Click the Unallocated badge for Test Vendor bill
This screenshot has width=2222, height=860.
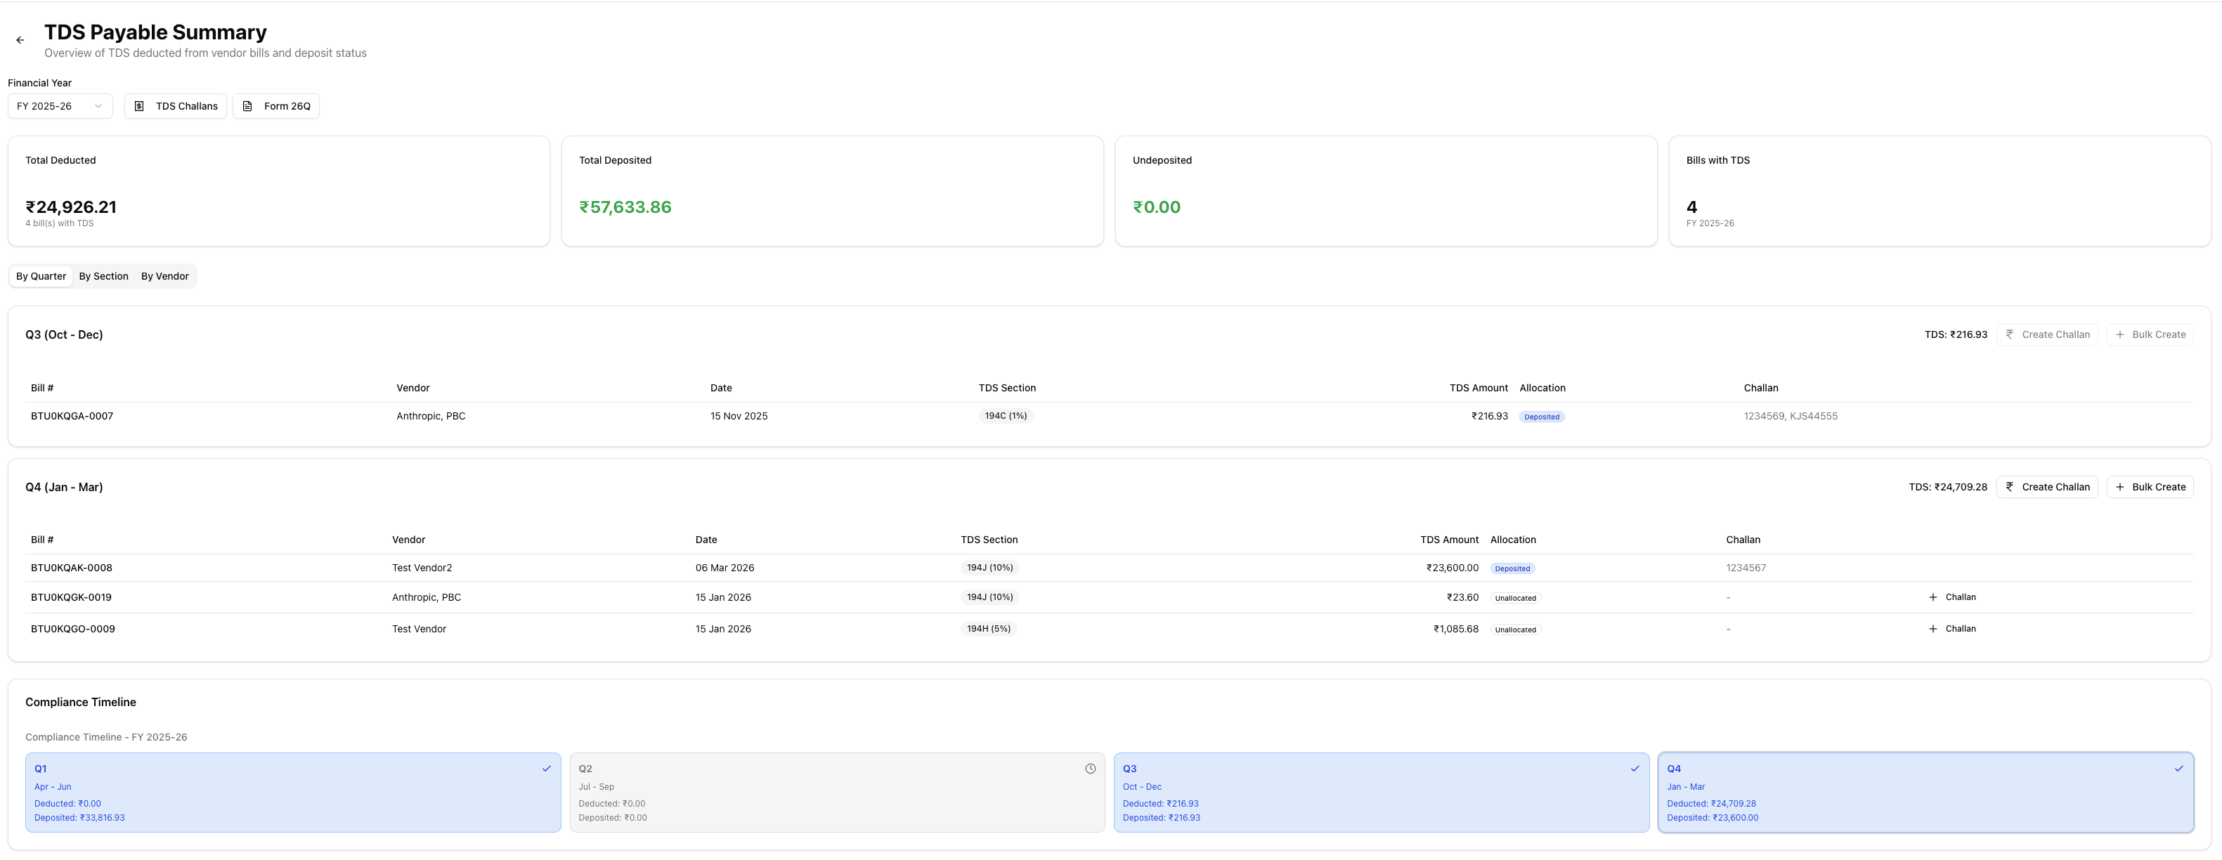[x=1514, y=630]
